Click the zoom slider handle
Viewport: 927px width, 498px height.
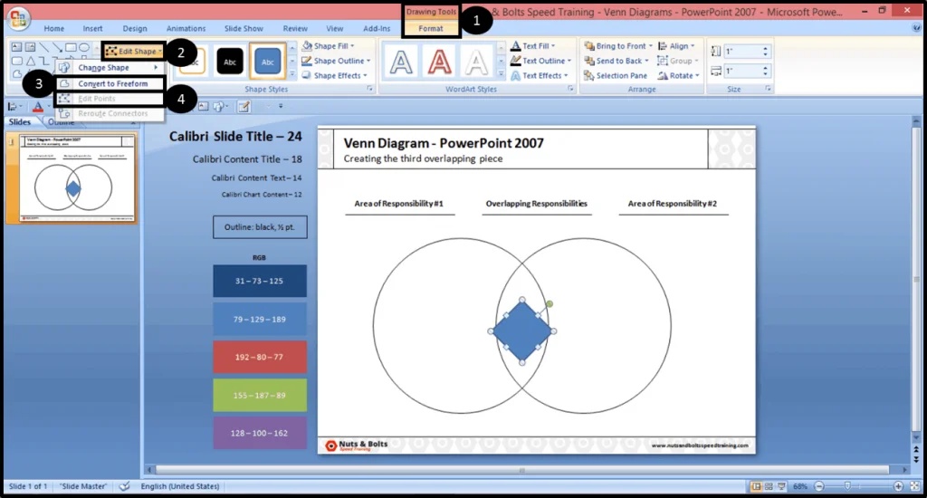tap(847, 486)
